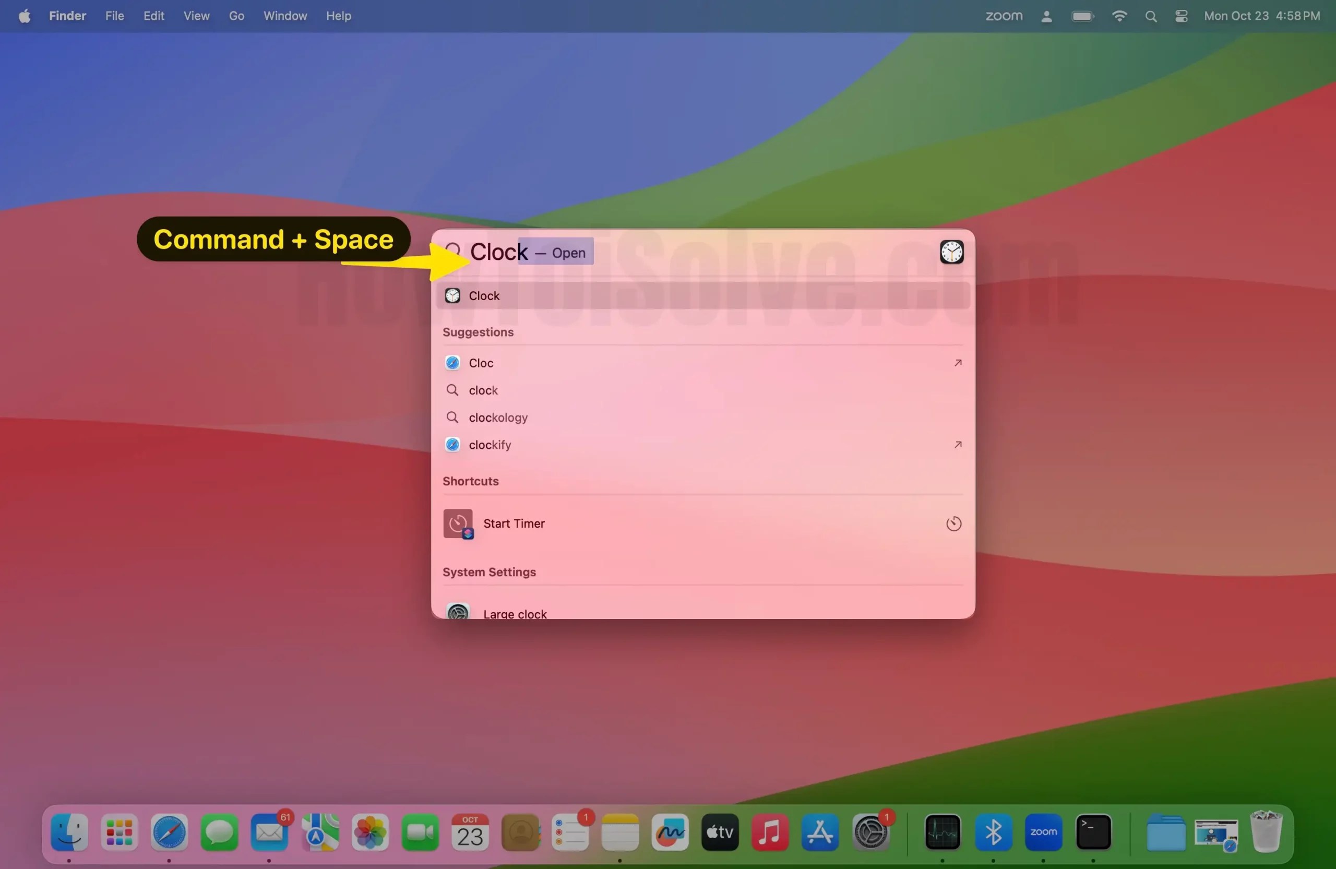1336x869 pixels.
Task: Select the Start Timer shortcut
Action: point(513,523)
